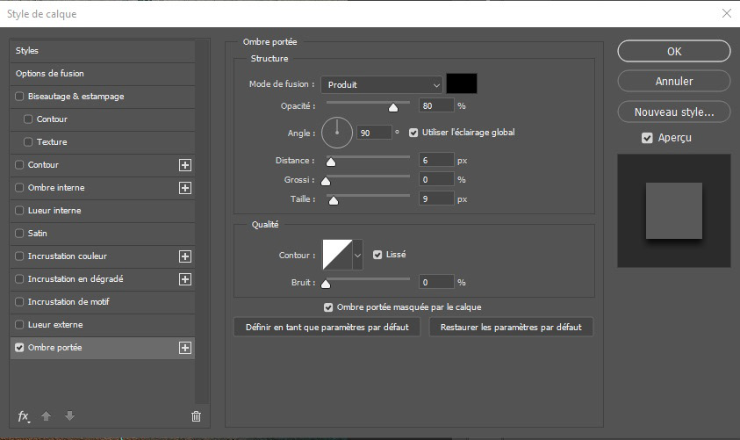Click the Angle value field showing 90
The height and width of the screenshot is (440, 740).
(374, 133)
